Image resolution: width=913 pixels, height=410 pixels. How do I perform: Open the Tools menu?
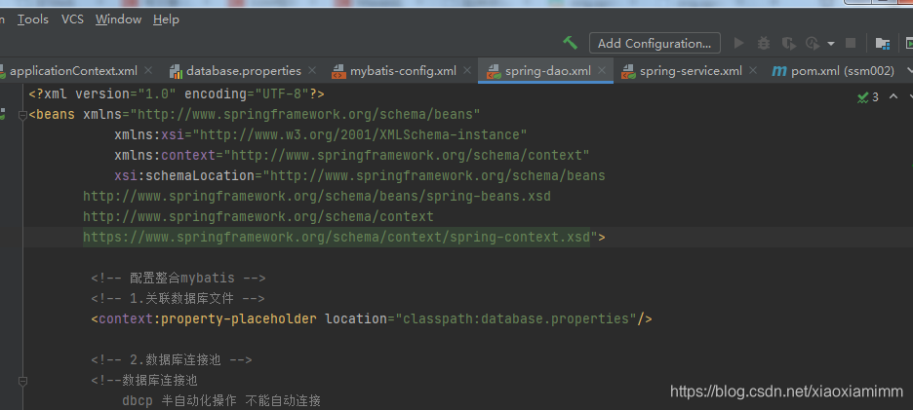pyautogui.click(x=32, y=19)
